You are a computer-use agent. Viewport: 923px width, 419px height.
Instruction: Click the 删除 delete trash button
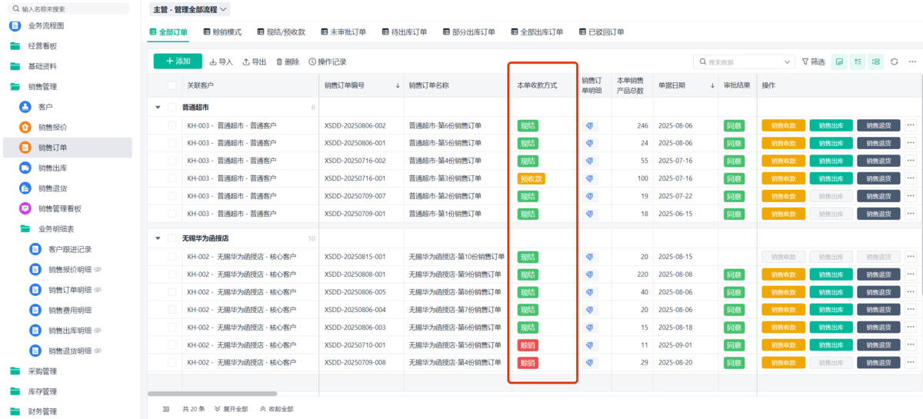[288, 62]
